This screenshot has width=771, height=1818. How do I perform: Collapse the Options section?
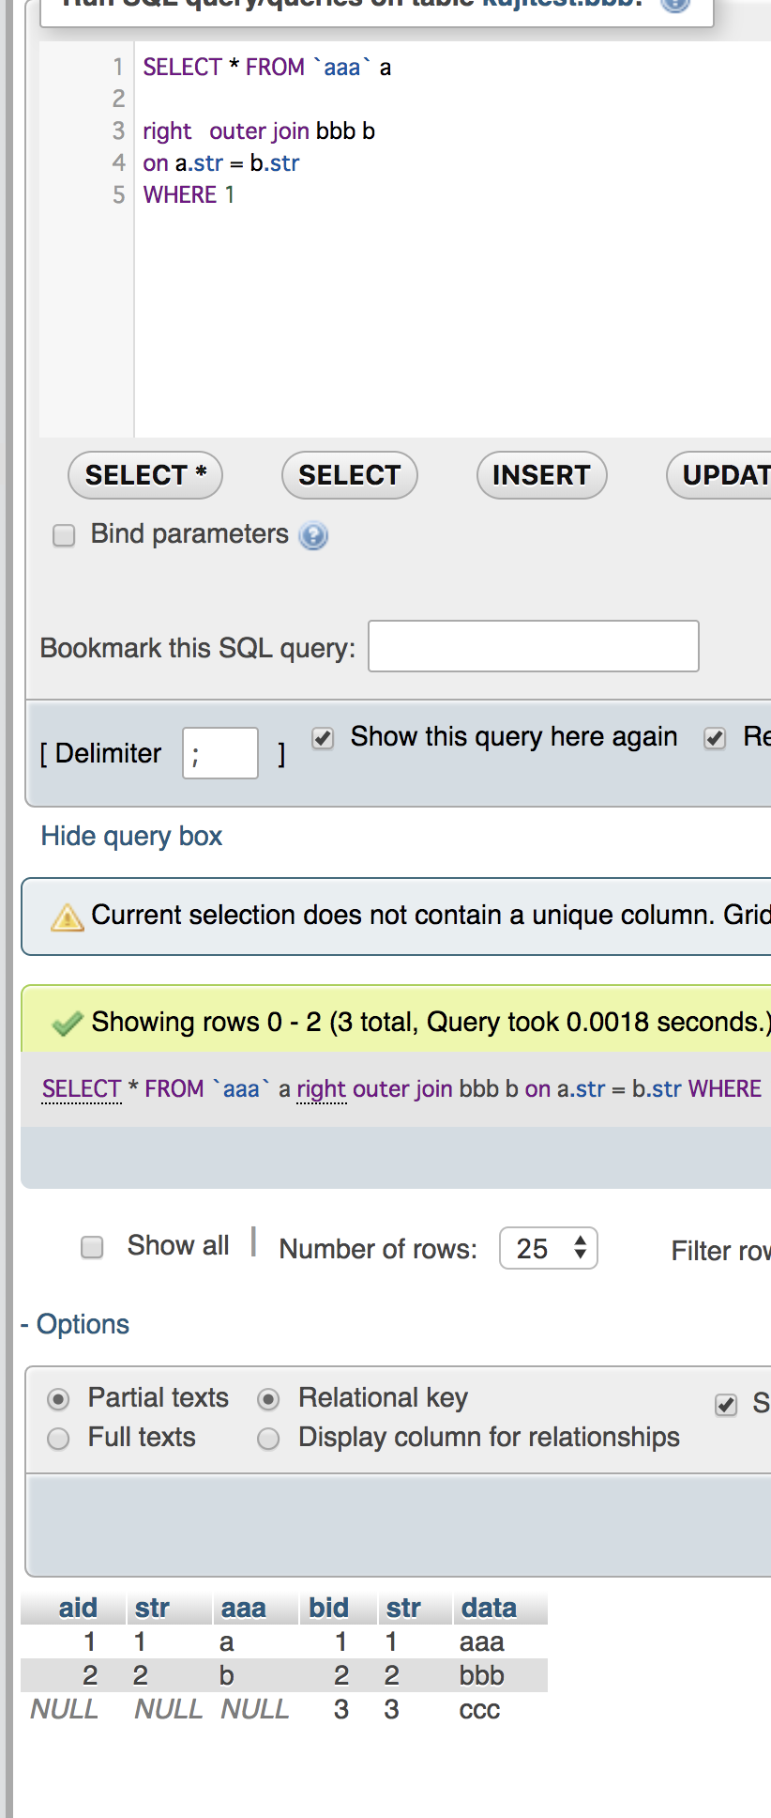tap(75, 1324)
